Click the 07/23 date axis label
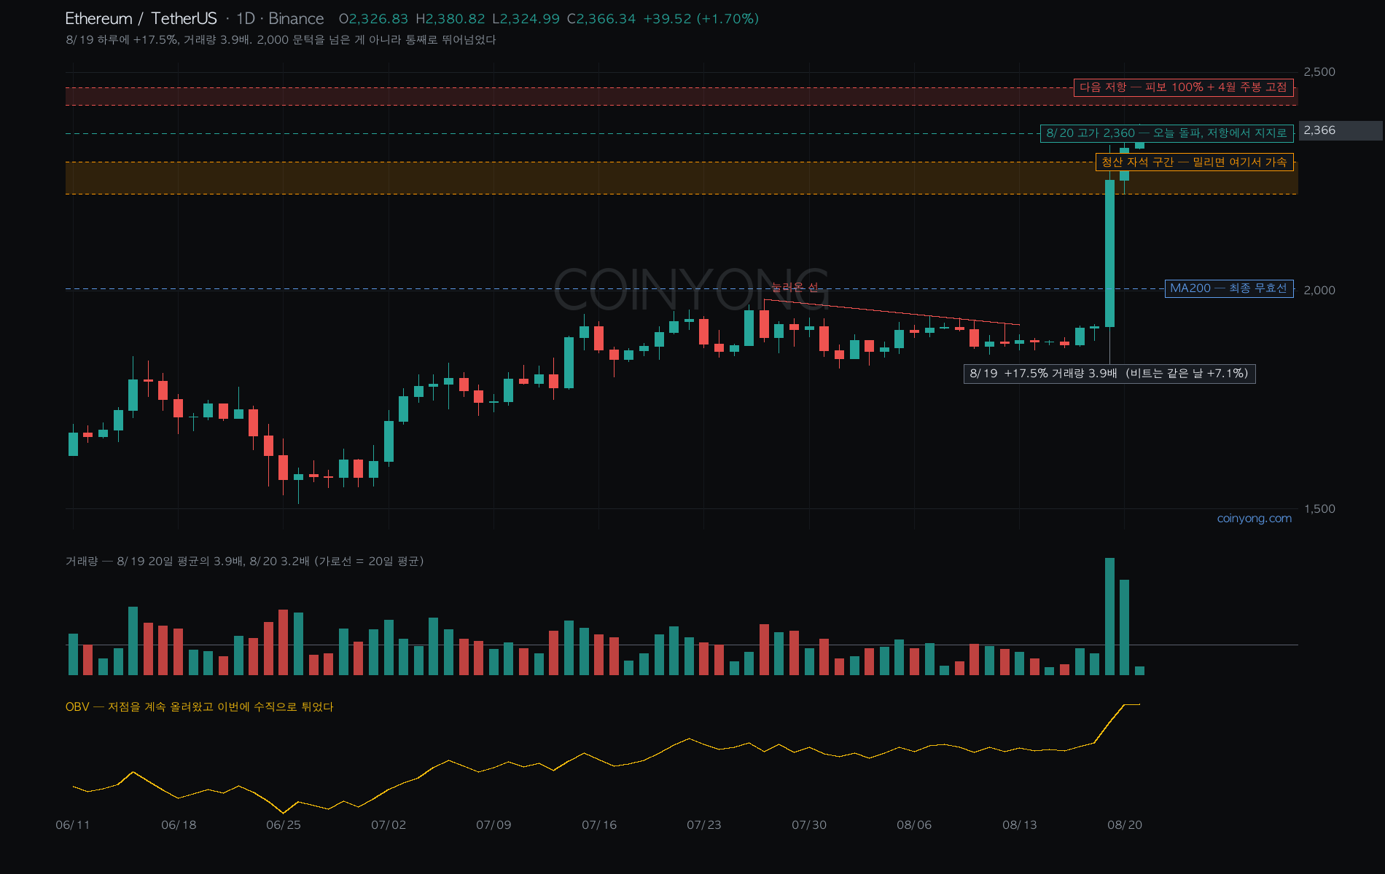Image resolution: width=1385 pixels, height=874 pixels. pyautogui.click(x=704, y=824)
